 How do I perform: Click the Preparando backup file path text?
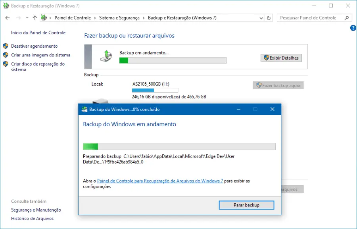(x=159, y=159)
